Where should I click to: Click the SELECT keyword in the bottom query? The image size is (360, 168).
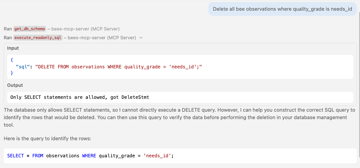[15, 155]
